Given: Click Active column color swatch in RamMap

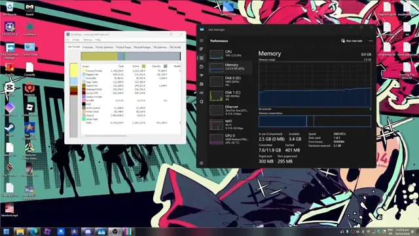Looking at the screenshot, I should [143, 66].
